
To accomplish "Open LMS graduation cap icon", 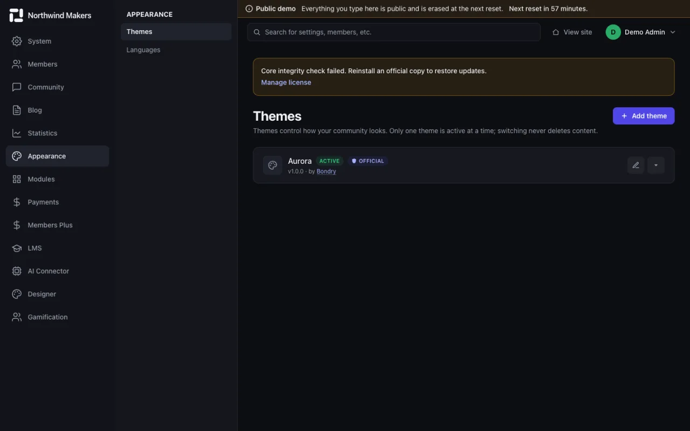I will (17, 248).
